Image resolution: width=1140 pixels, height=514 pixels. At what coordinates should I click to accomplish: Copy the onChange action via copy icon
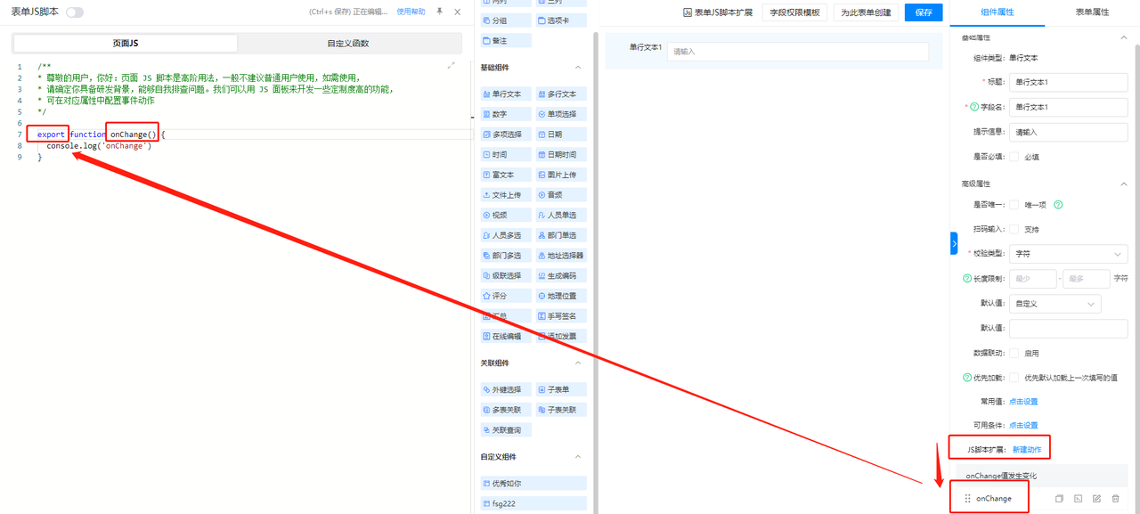tap(1059, 499)
